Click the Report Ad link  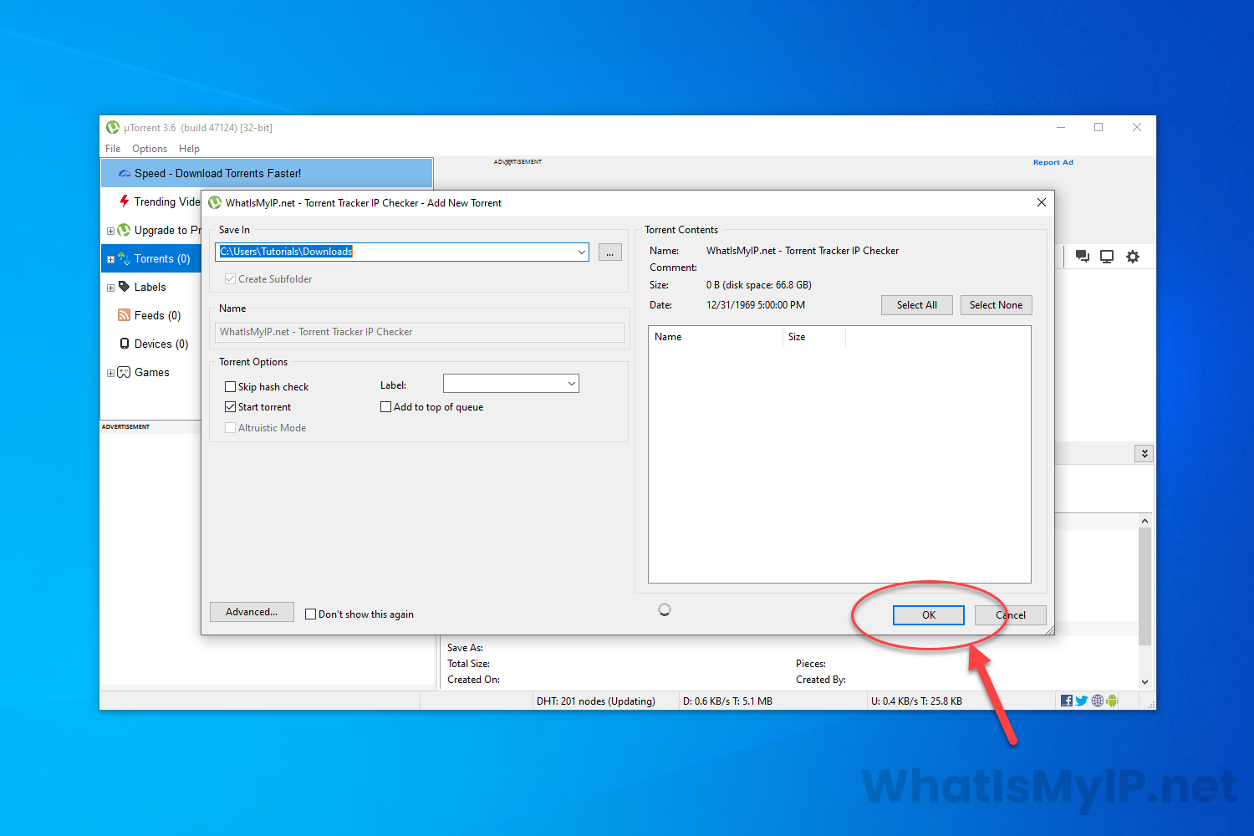(x=1053, y=162)
